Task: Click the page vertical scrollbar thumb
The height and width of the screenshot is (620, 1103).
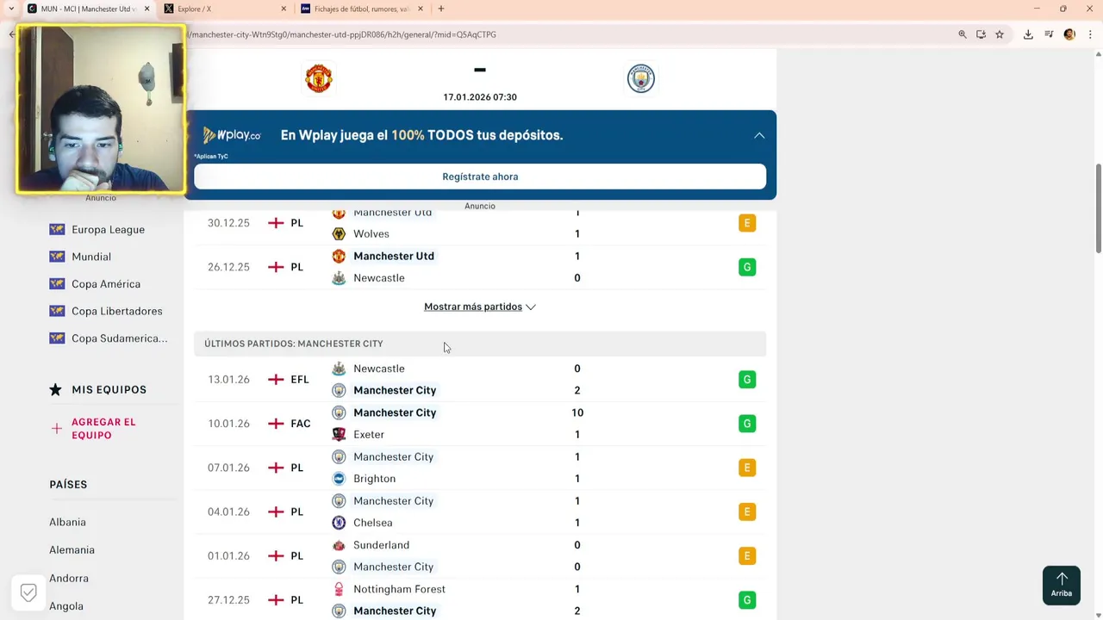Action: point(1098,208)
